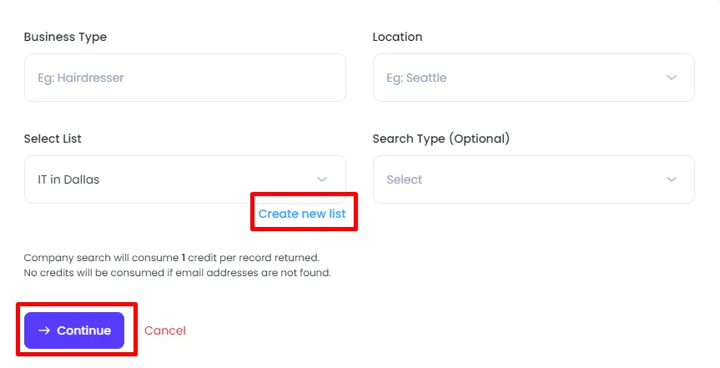This screenshot has height=368, width=720.
Task: Click the arrow icon on Continue button
Action: (x=44, y=330)
